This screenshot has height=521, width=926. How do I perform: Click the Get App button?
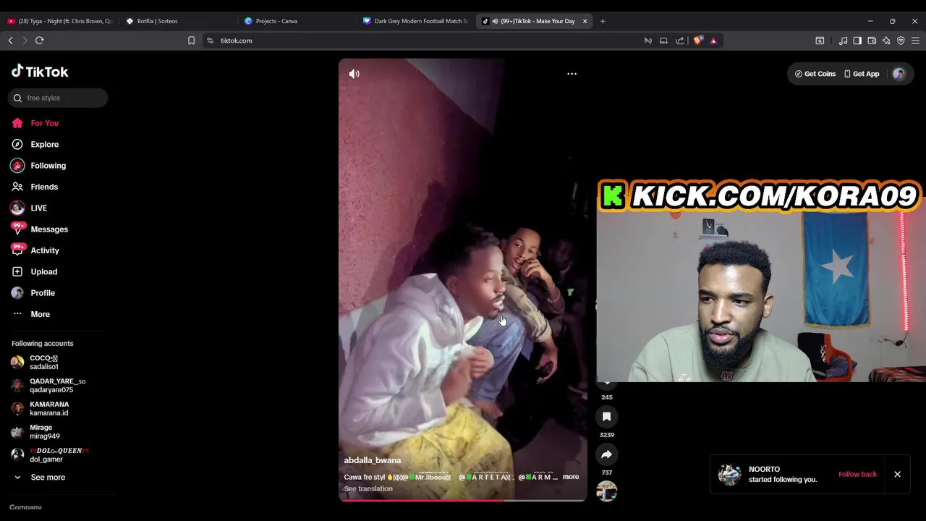[861, 74]
